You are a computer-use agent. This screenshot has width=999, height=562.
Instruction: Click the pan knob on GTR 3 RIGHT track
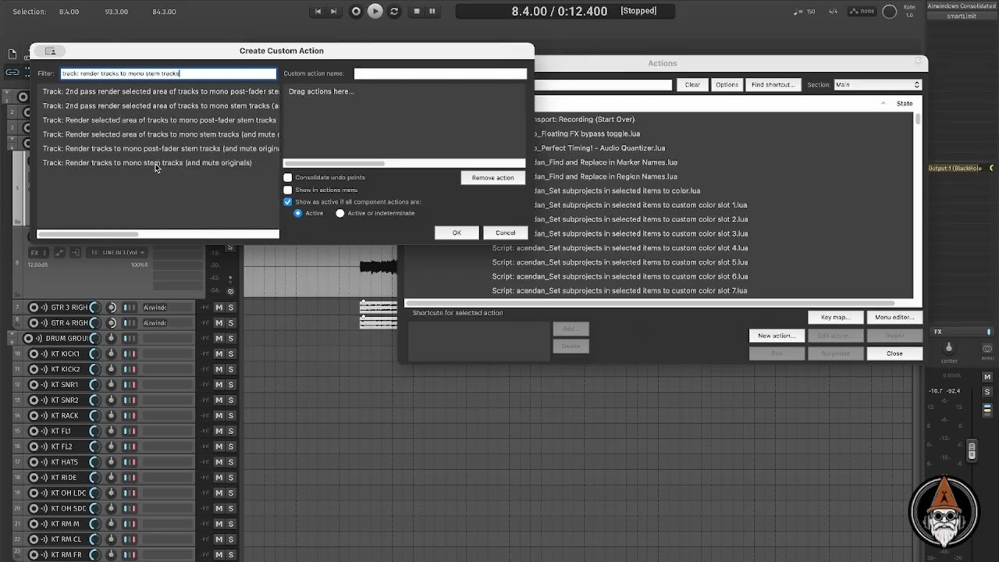point(112,308)
